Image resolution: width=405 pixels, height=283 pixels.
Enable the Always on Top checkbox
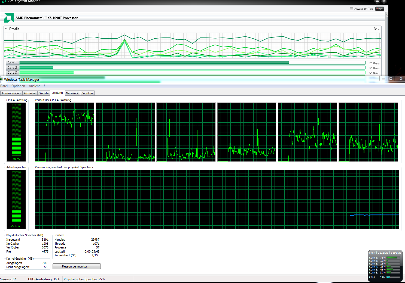352,9
